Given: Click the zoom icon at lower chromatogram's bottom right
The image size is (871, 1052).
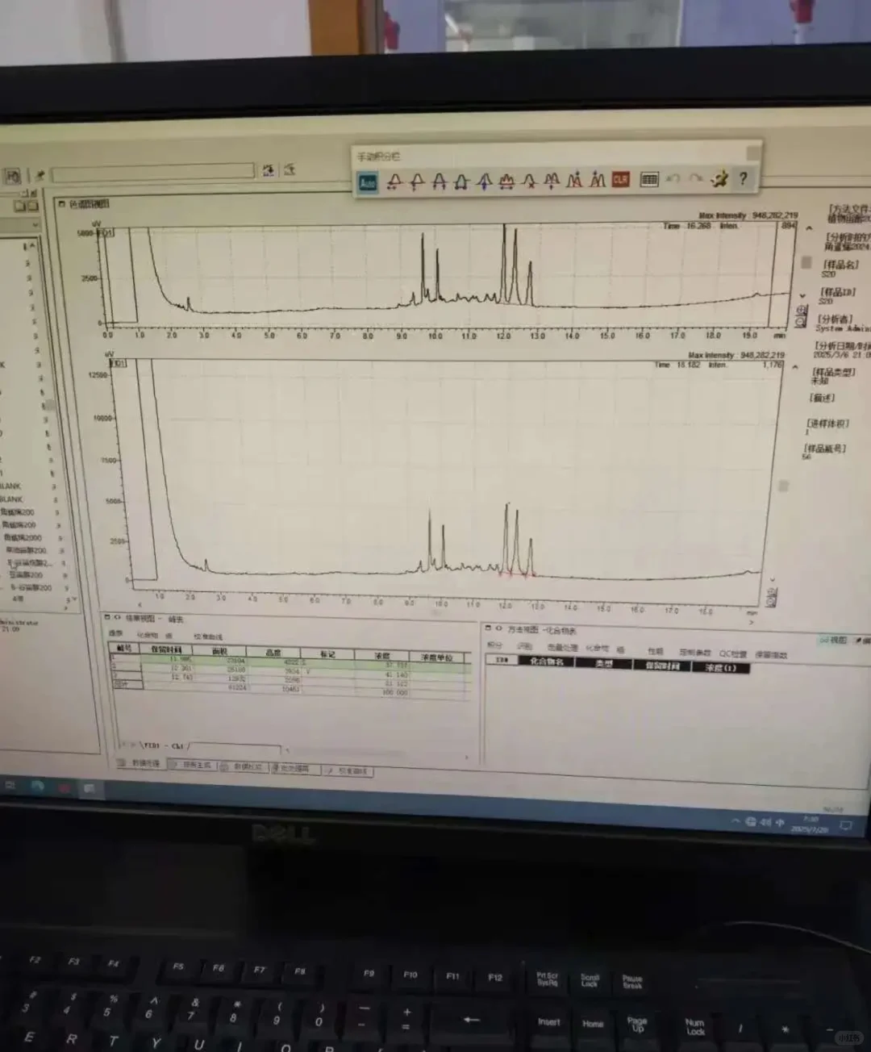Looking at the screenshot, I should [x=771, y=597].
